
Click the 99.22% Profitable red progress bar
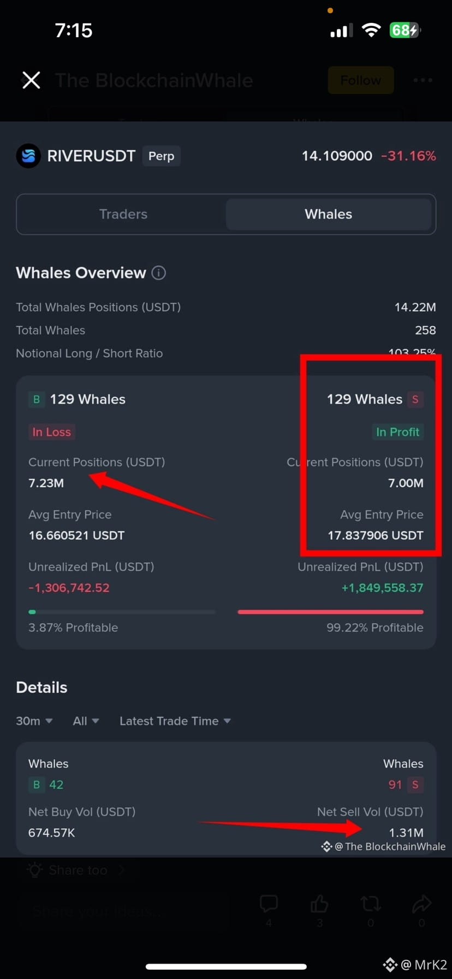pos(330,612)
